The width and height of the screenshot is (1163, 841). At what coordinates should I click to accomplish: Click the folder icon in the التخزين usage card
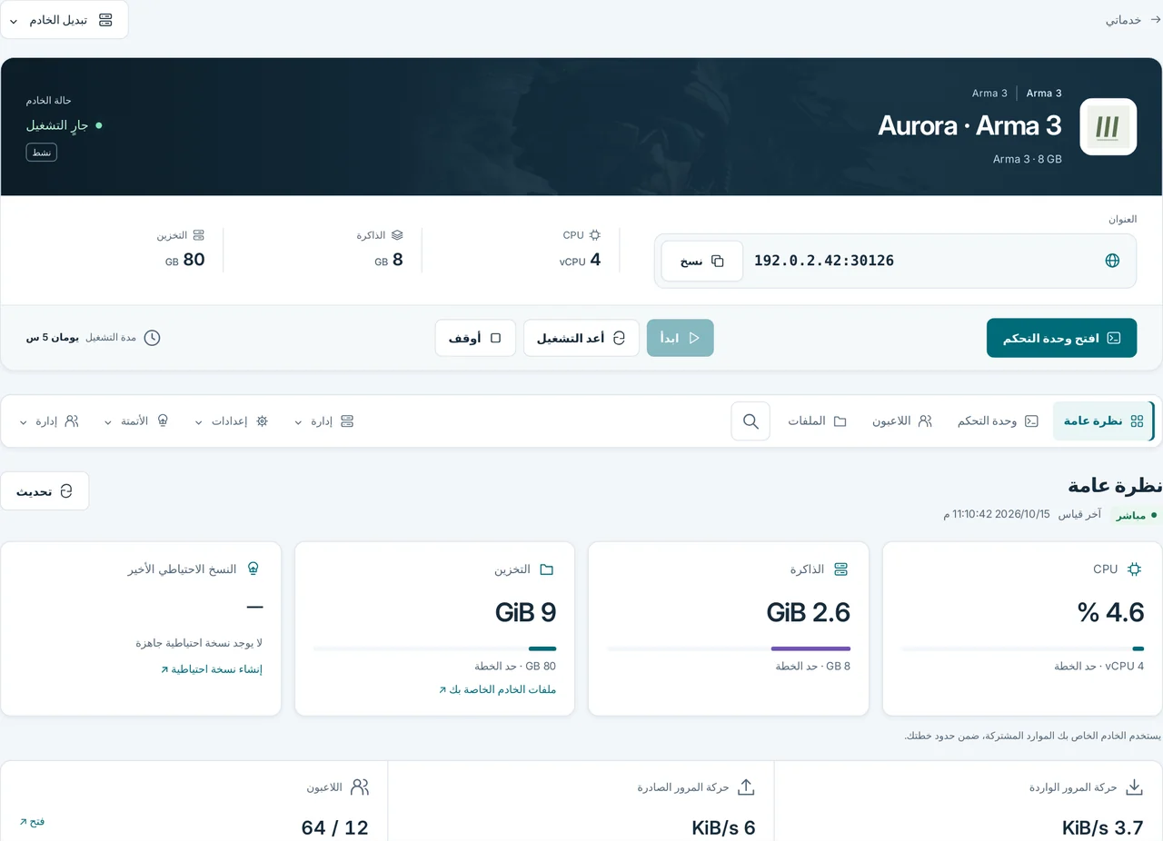(547, 569)
